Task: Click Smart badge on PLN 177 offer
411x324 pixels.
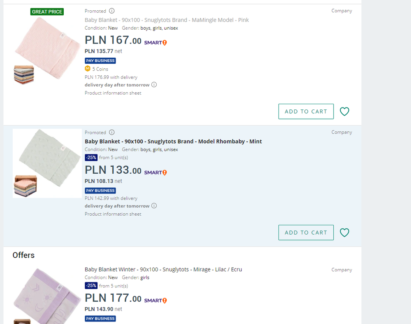Action: tap(156, 301)
